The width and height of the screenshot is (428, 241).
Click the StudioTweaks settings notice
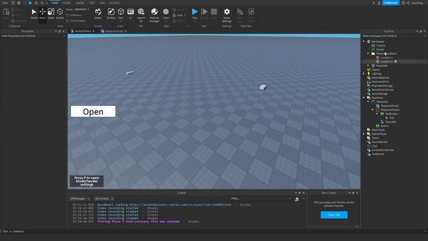pos(86,181)
